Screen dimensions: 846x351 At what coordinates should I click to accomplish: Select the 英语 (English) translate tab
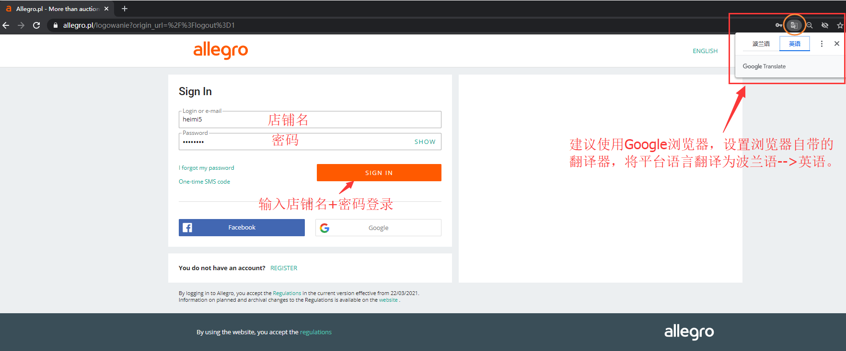tap(795, 44)
